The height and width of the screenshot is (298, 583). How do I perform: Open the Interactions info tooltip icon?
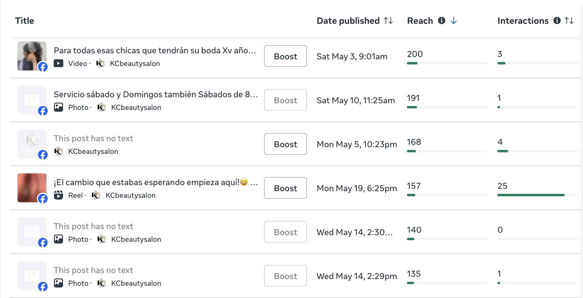[557, 20]
